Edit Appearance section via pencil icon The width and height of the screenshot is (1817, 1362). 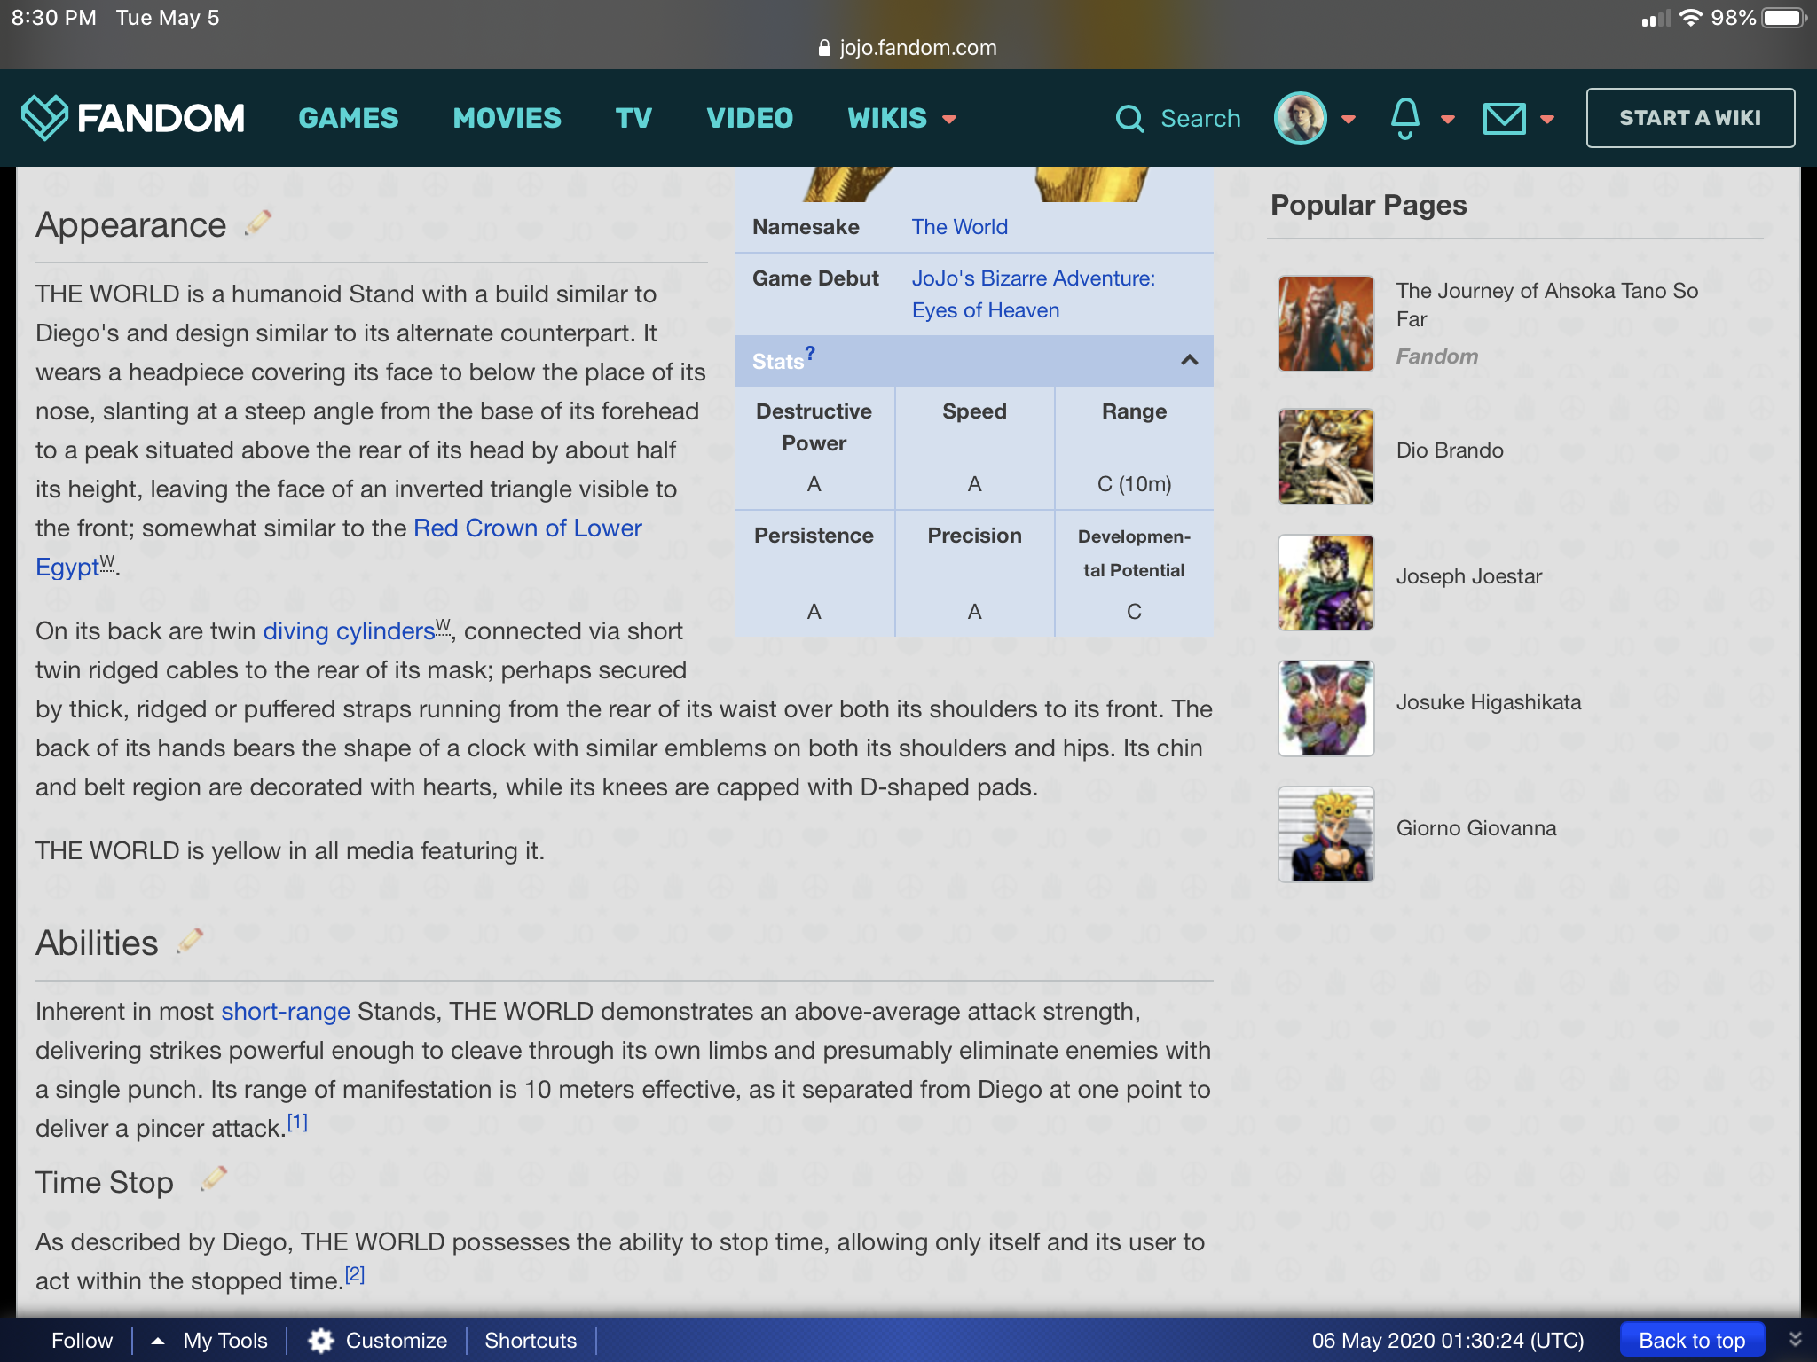click(258, 223)
